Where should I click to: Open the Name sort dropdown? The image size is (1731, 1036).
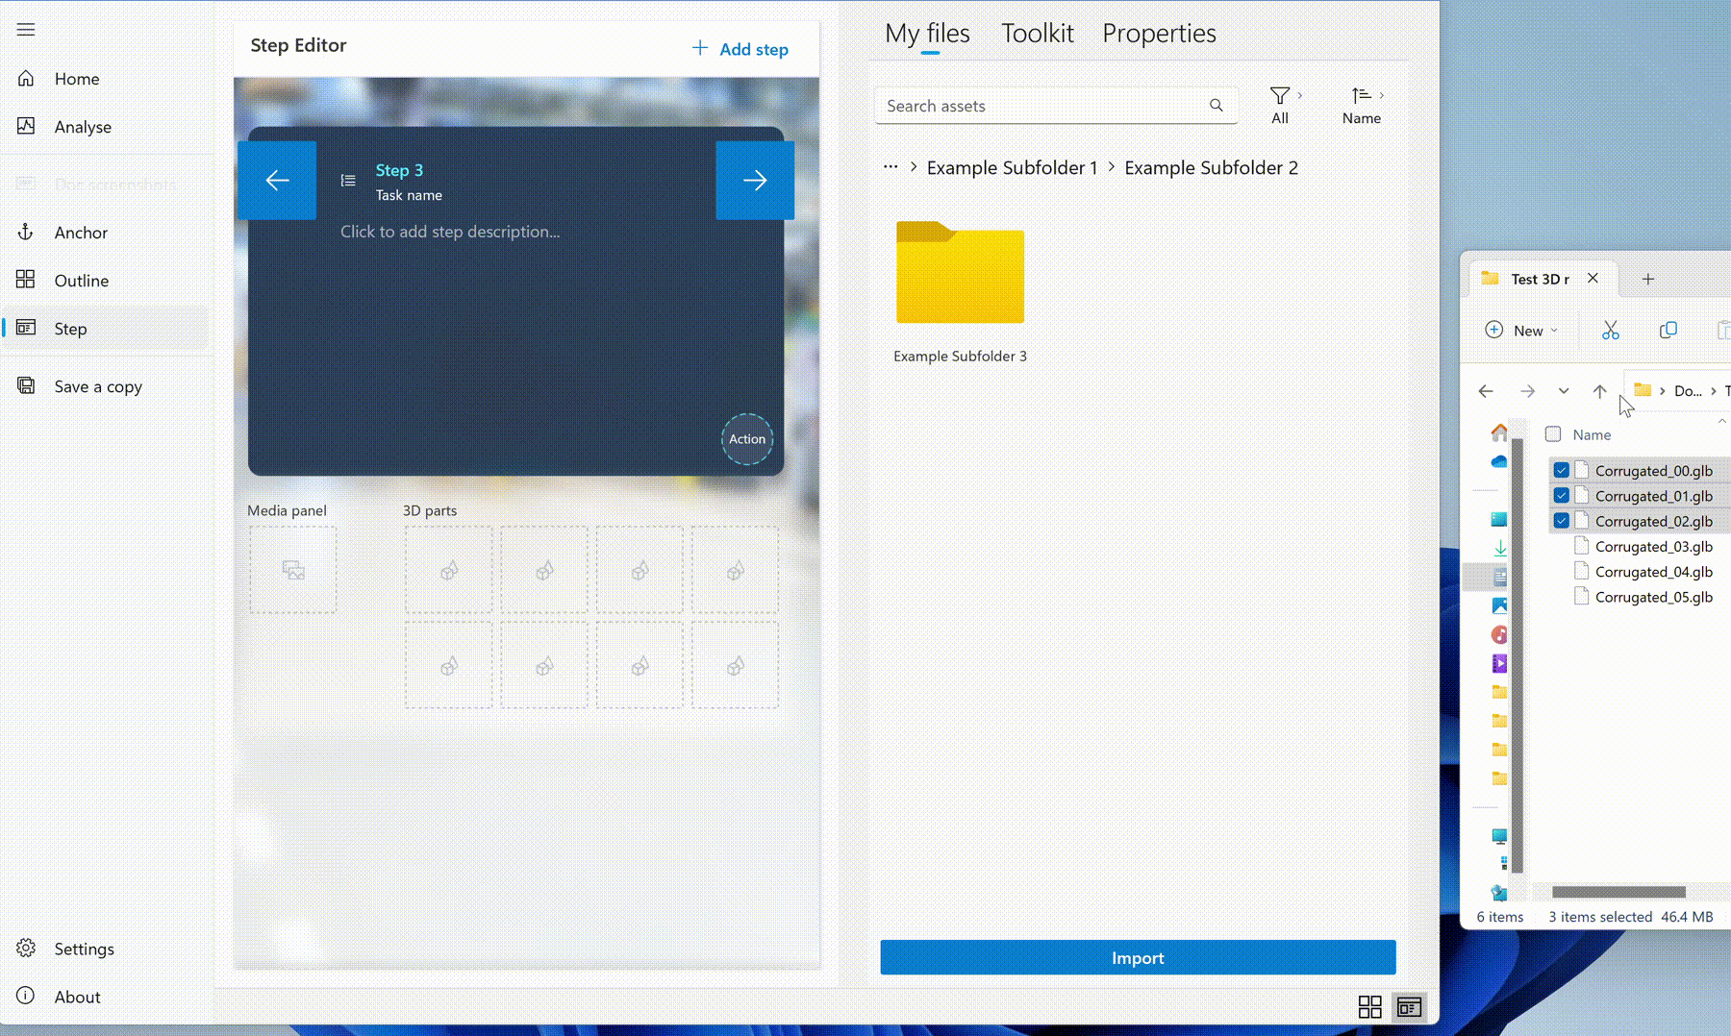click(x=1363, y=106)
